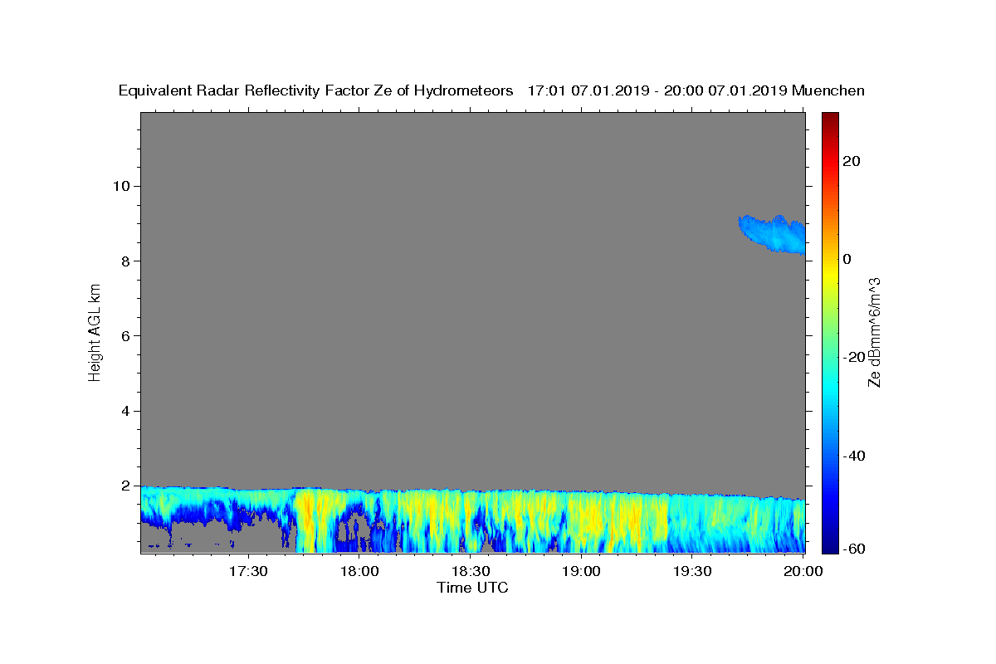Click the Time UTC axis title
The height and width of the screenshot is (664, 996).
coord(472,588)
